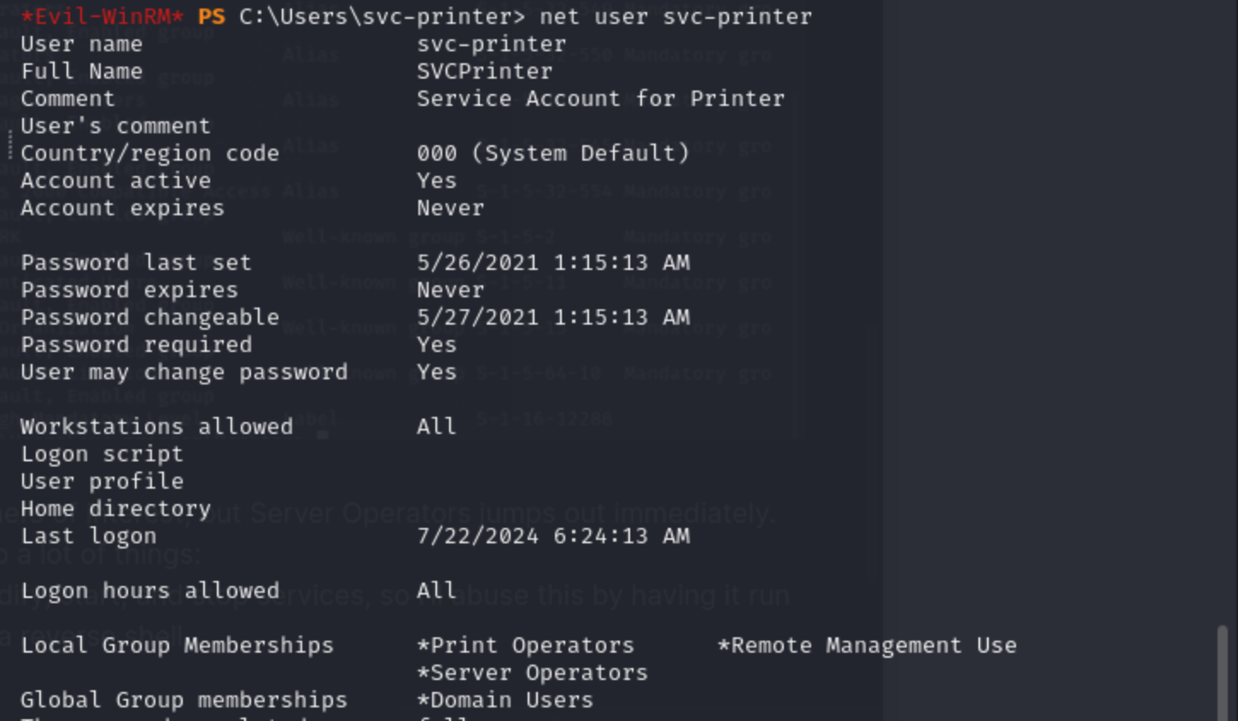Click the typed command 'net user svc-printer'
The image size is (1238, 721).
(x=675, y=16)
